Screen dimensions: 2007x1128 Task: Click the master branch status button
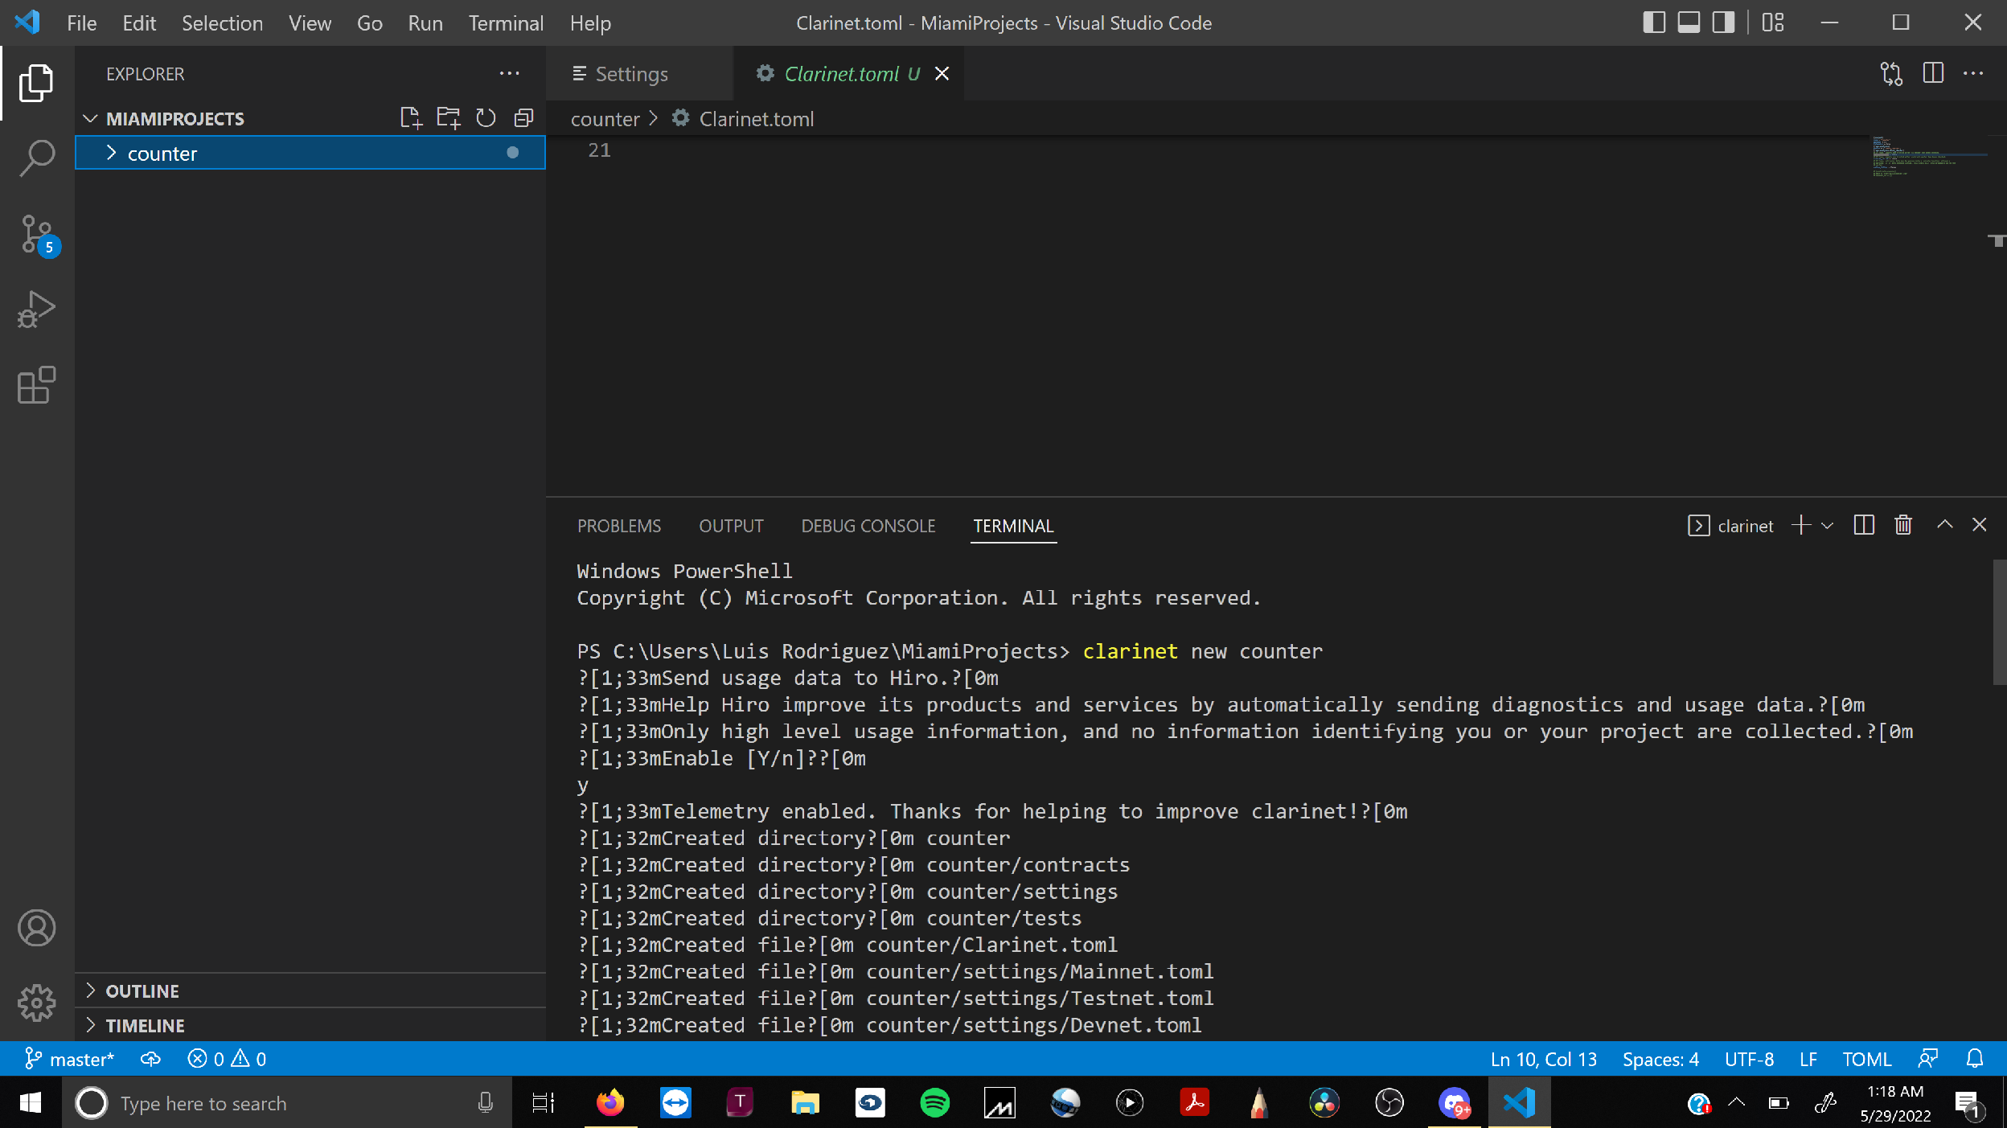pos(71,1059)
